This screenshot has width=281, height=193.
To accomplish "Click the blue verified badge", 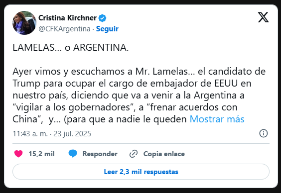I will pyautogui.click(x=102, y=18).
